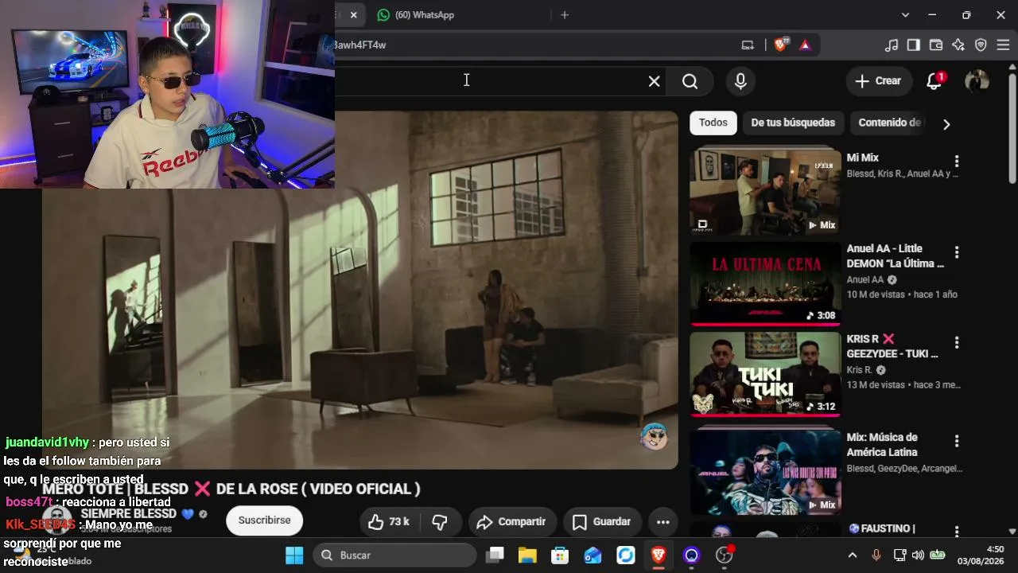Start YouTube voice search with microphone
Viewport: 1018px width, 573px height.
click(x=740, y=81)
